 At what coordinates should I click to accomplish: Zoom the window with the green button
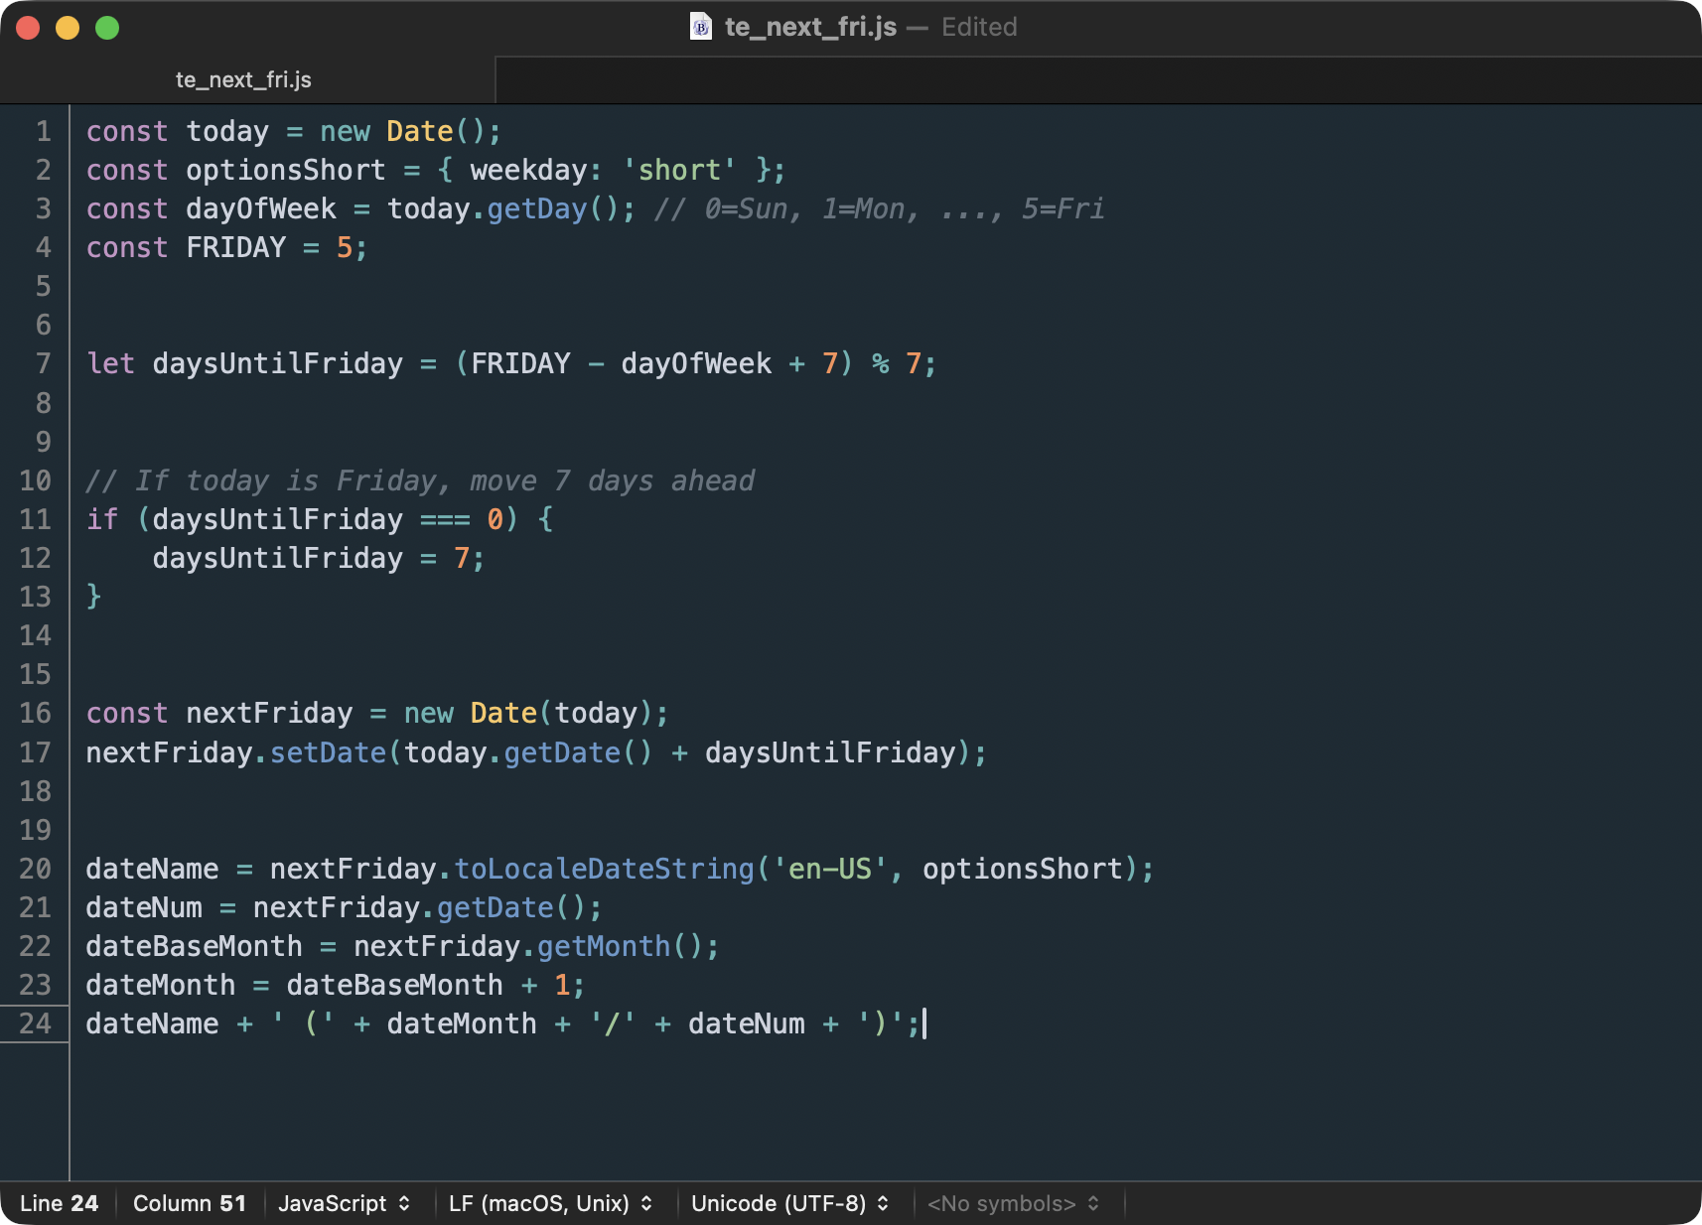coord(107,28)
